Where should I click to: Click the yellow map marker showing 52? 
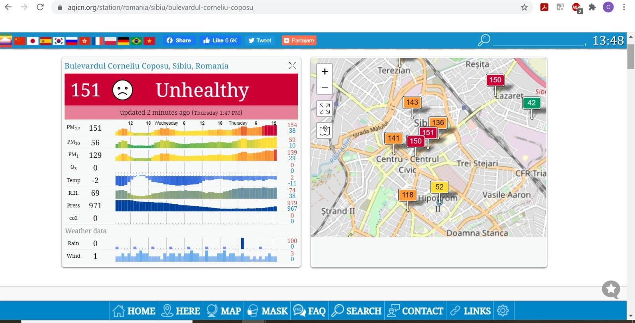[x=439, y=187]
